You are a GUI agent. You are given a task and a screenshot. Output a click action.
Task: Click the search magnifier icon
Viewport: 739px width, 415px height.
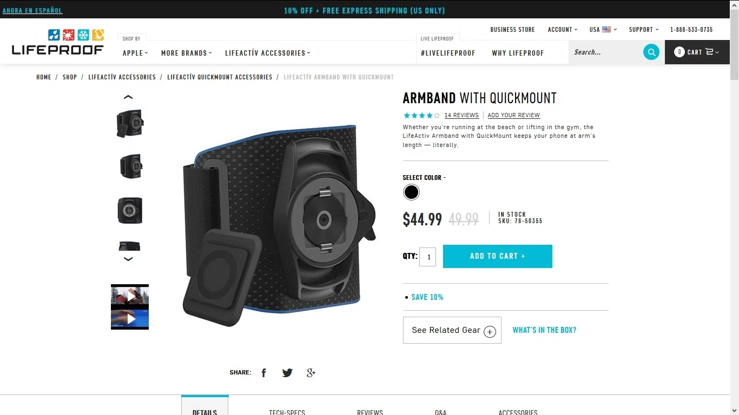point(651,52)
